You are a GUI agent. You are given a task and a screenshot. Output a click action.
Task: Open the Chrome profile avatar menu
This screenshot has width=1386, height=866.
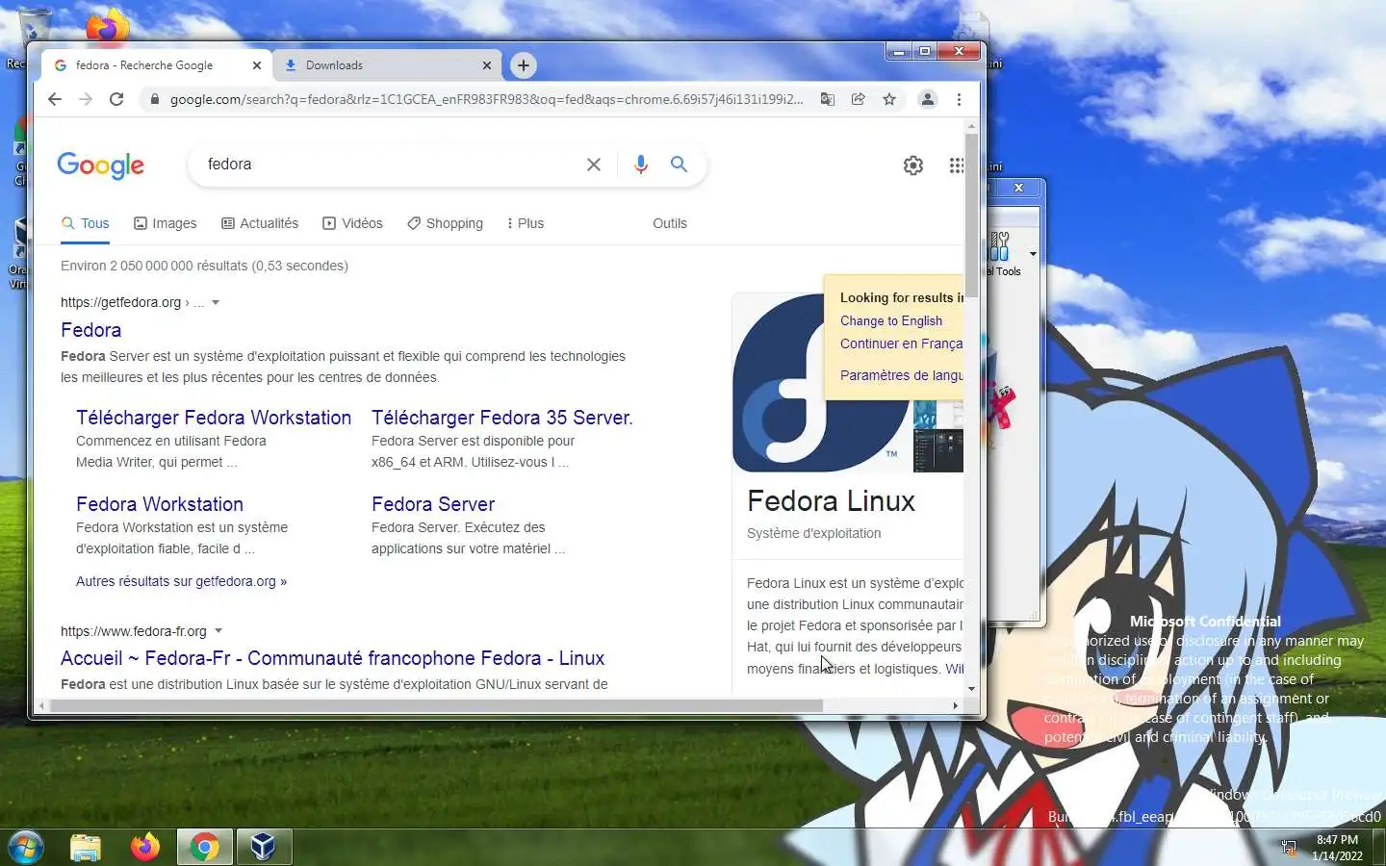coord(928,99)
